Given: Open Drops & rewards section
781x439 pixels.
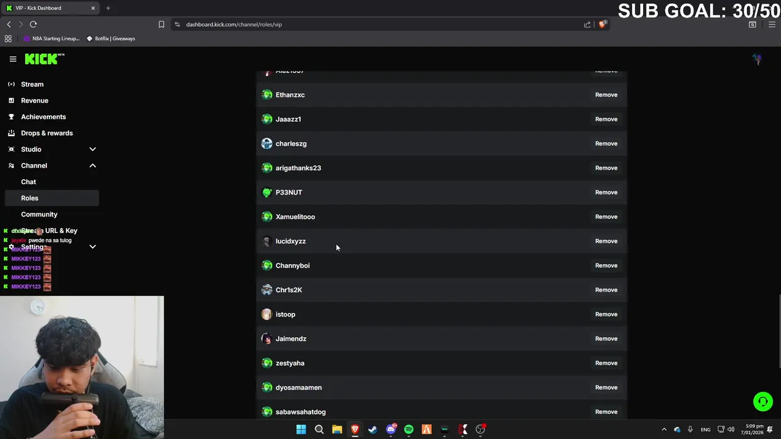Looking at the screenshot, I should tap(51, 133).
